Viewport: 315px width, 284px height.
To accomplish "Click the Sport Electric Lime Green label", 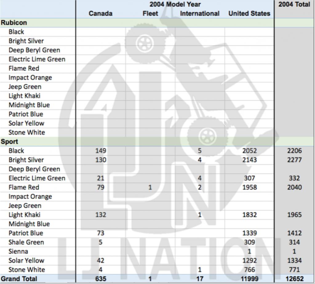I will tap(37, 178).
